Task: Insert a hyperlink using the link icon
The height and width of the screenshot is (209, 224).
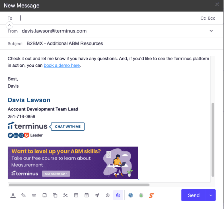Action: click(x=34, y=195)
